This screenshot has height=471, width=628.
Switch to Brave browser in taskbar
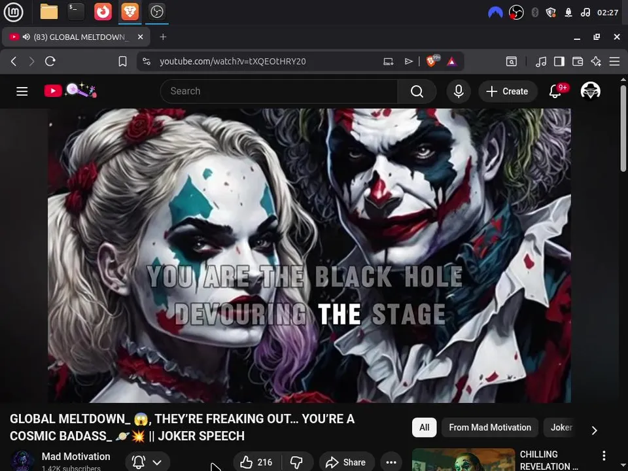pos(130,12)
